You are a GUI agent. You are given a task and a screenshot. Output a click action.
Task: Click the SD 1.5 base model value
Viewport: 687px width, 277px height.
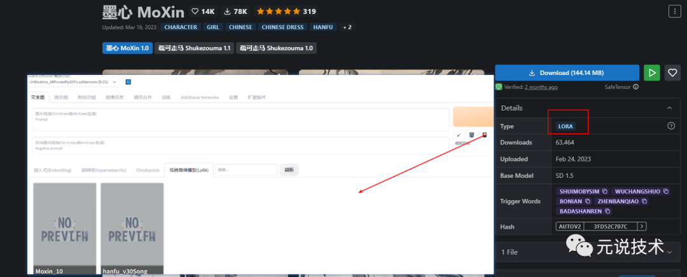coord(564,175)
